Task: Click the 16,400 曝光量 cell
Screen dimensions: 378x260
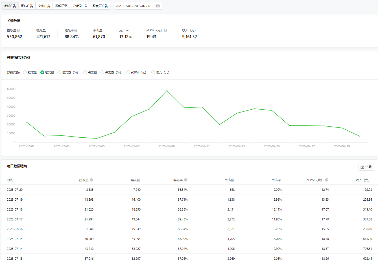Action: pos(136,200)
